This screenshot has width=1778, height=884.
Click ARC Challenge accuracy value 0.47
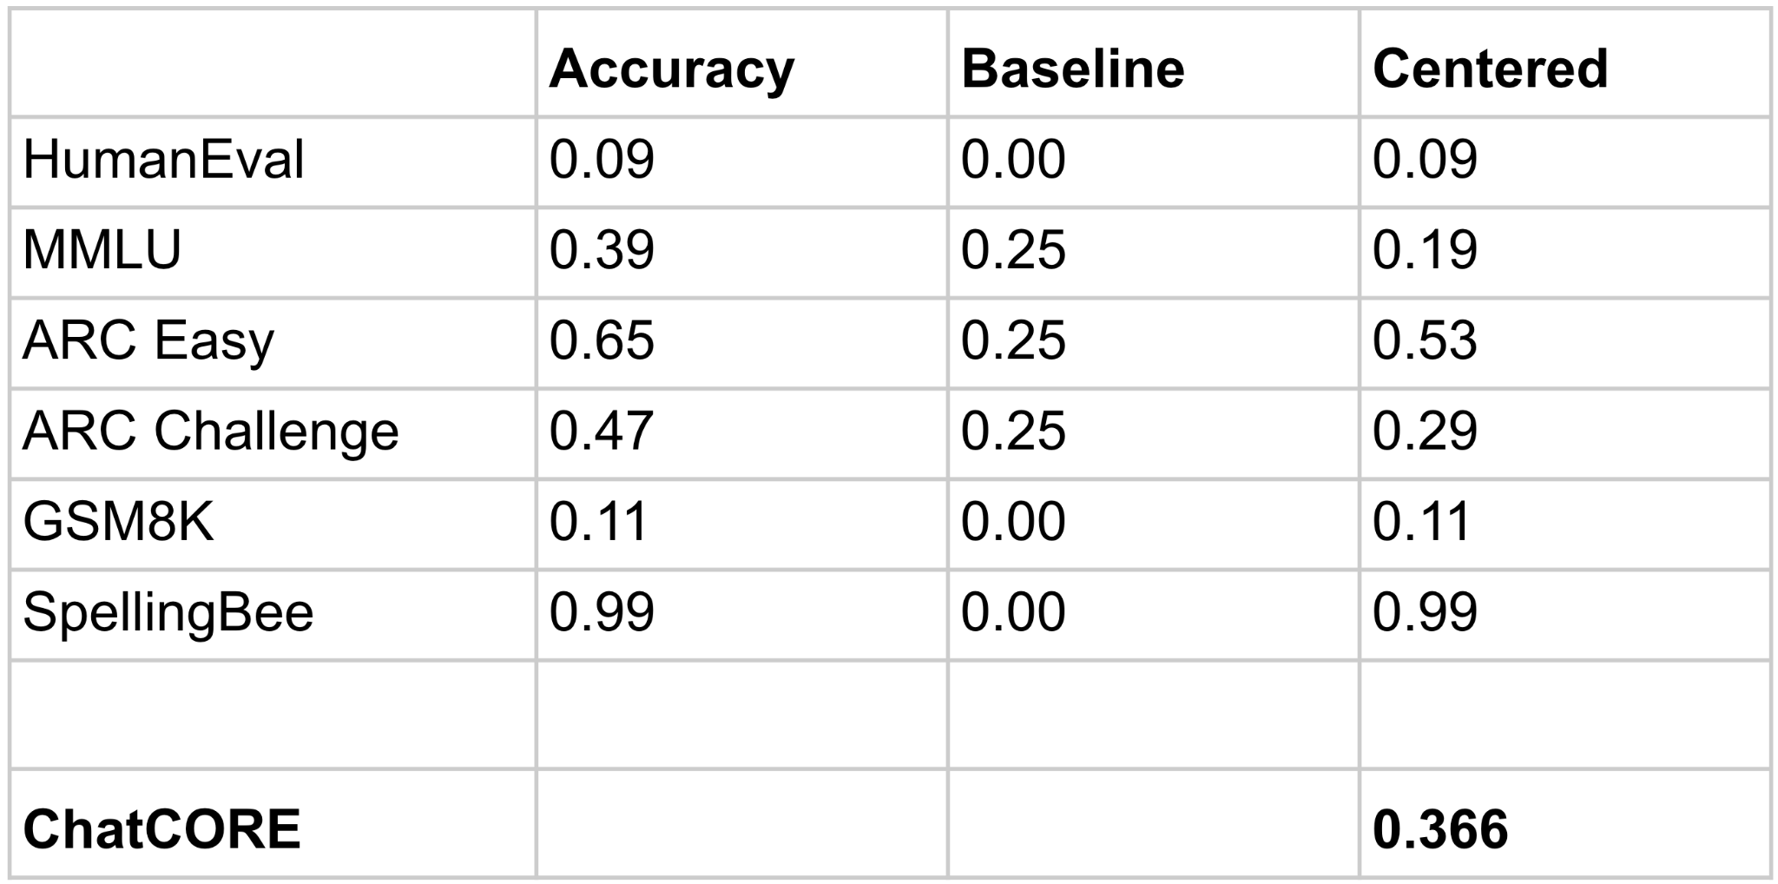coord(602,432)
